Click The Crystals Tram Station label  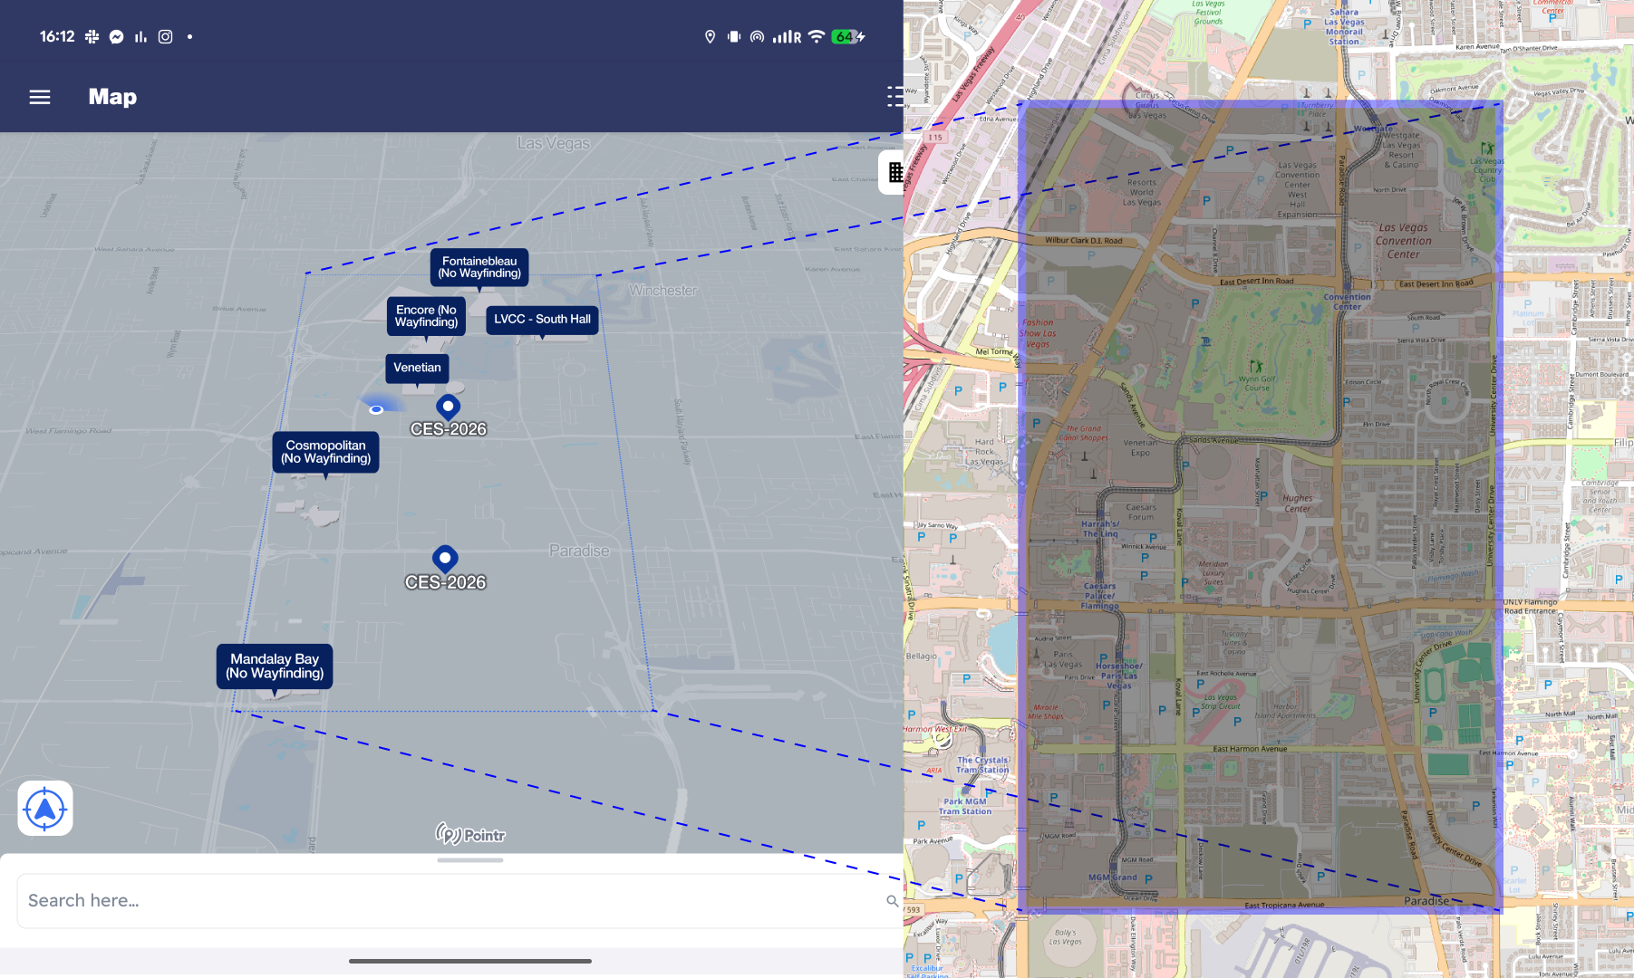982,765
